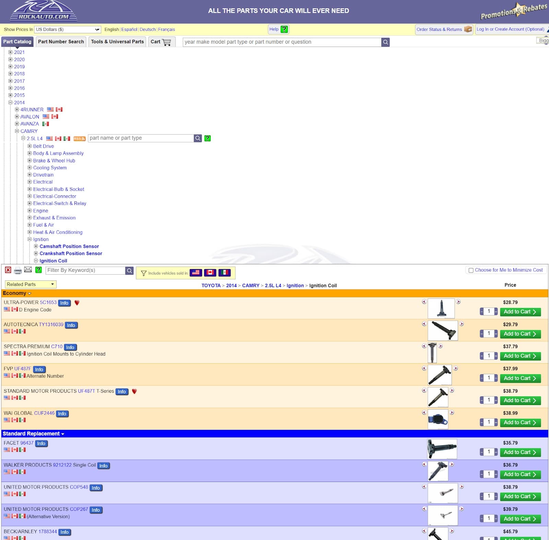
Task: Click the heart icon next to ULTRA-POWER 5C1653
Action: 77,303
